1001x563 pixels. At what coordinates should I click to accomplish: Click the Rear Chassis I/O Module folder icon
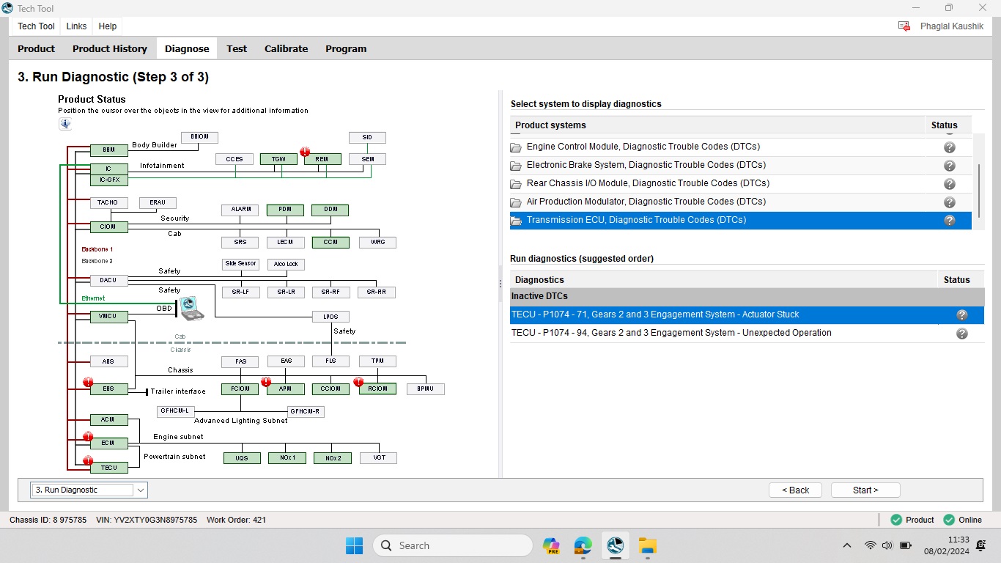point(516,183)
